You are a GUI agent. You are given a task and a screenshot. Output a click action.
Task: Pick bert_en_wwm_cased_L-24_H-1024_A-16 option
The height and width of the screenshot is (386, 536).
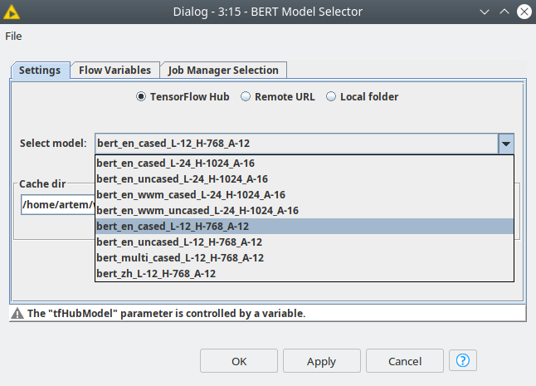(305, 195)
